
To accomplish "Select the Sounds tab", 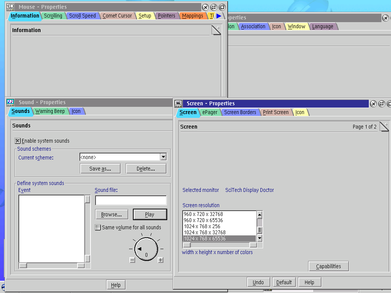I will pyautogui.click(x=21, y=111).
